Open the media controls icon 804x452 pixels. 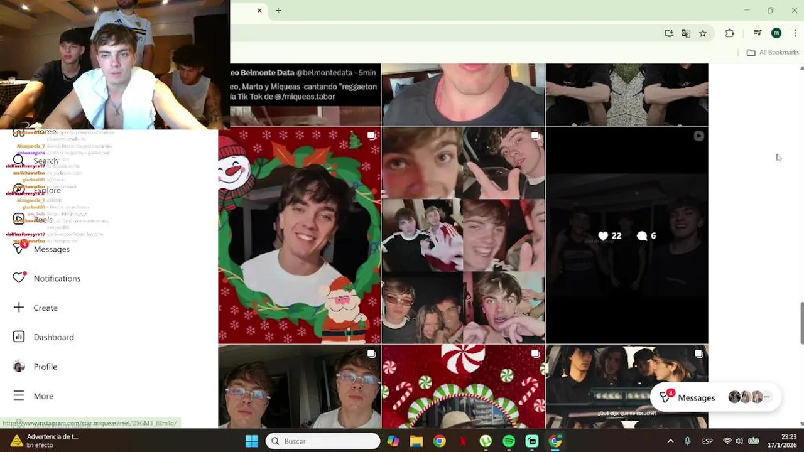point(758,33)
